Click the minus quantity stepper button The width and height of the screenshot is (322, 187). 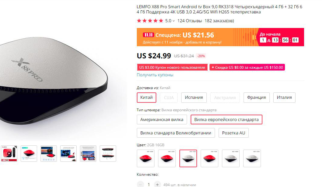pyautogui.click(x=140, y=184)
